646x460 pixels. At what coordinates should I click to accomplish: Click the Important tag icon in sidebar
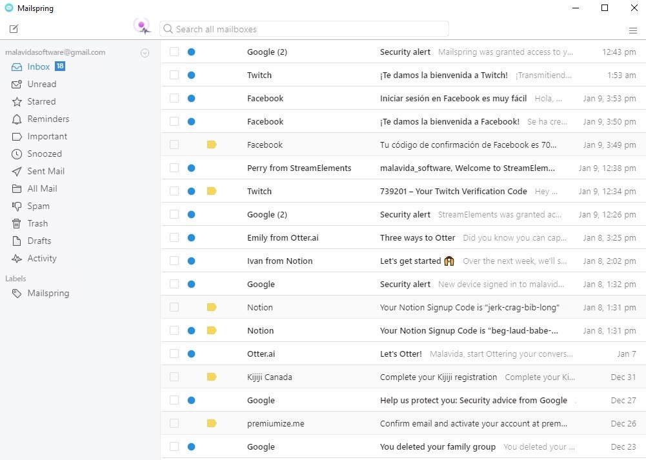tap(17, 136)
